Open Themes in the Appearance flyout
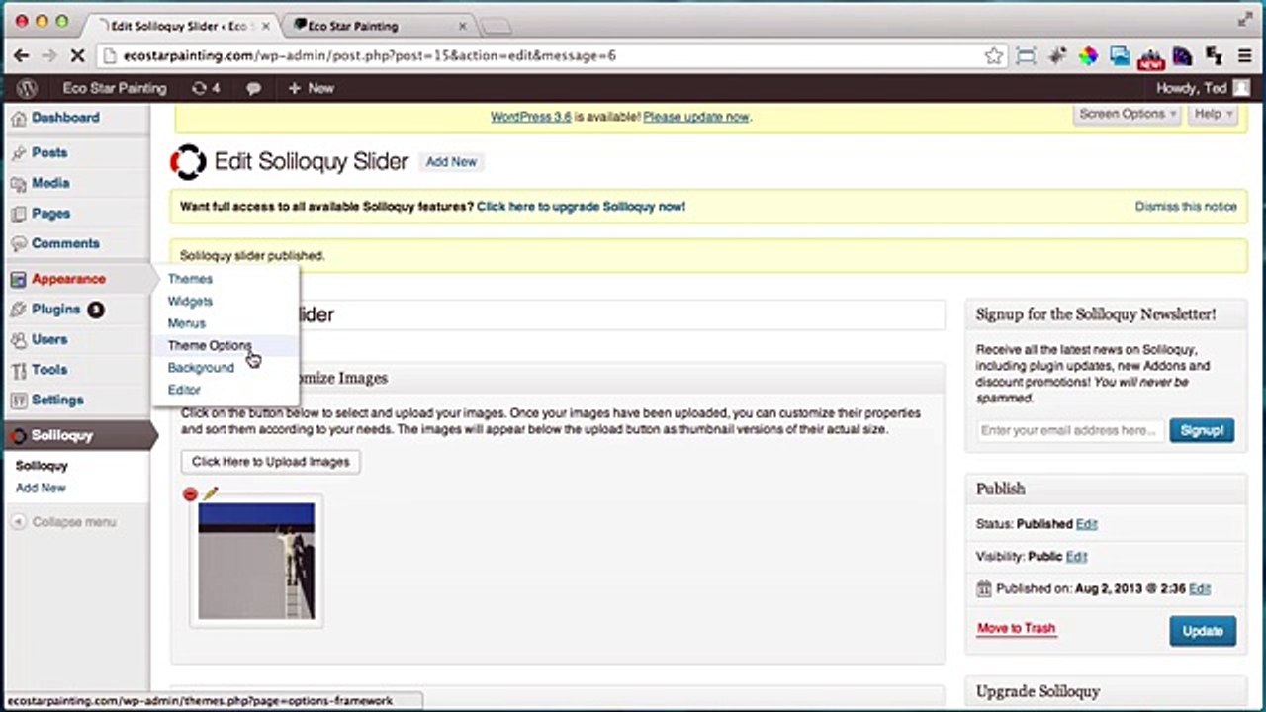Screen dimensions: 1266x712 click(x=190, y=279)
